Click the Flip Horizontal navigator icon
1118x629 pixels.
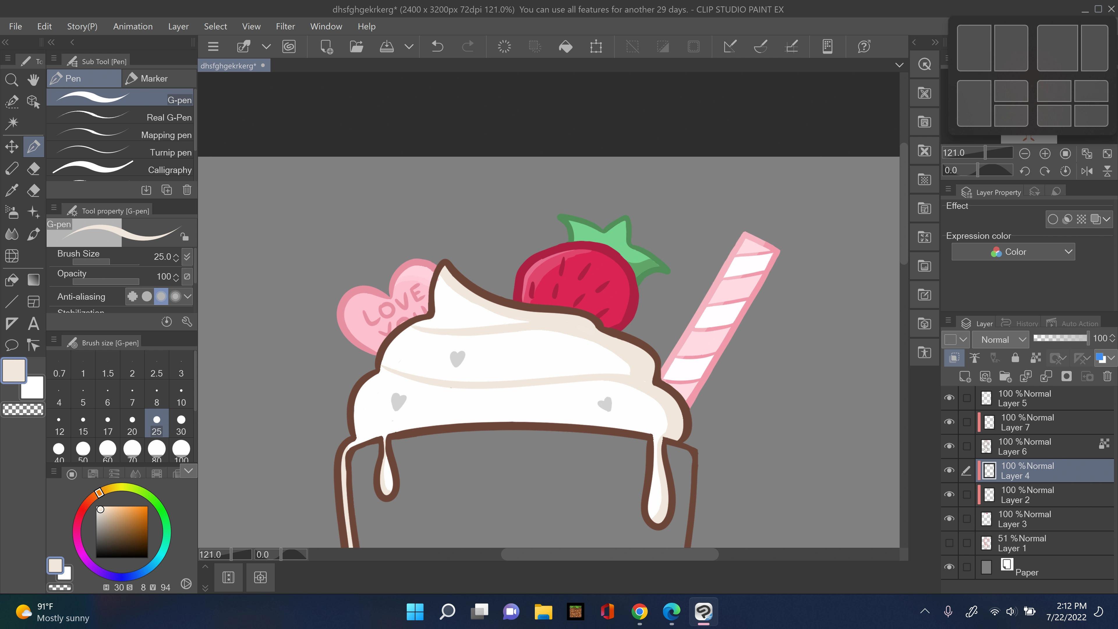coord(1087,171)
